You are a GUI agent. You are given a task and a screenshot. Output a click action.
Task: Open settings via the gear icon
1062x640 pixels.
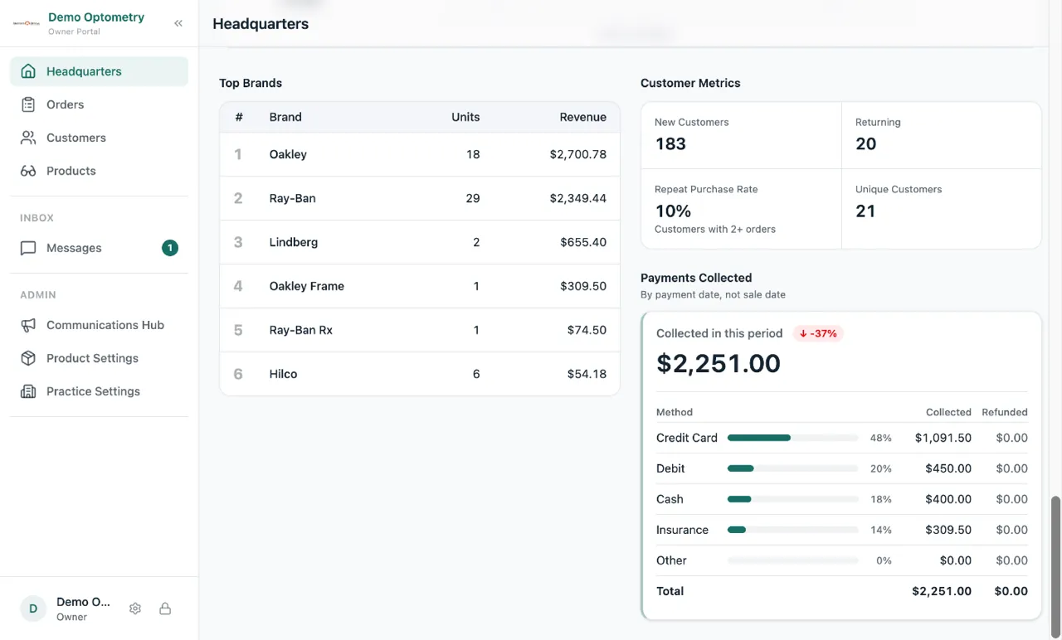tap(135, 608)
